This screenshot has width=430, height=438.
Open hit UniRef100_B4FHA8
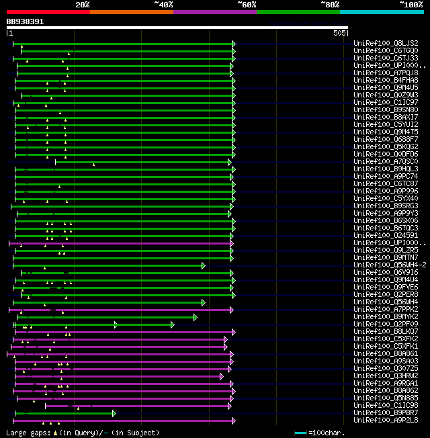coord(386,80)
